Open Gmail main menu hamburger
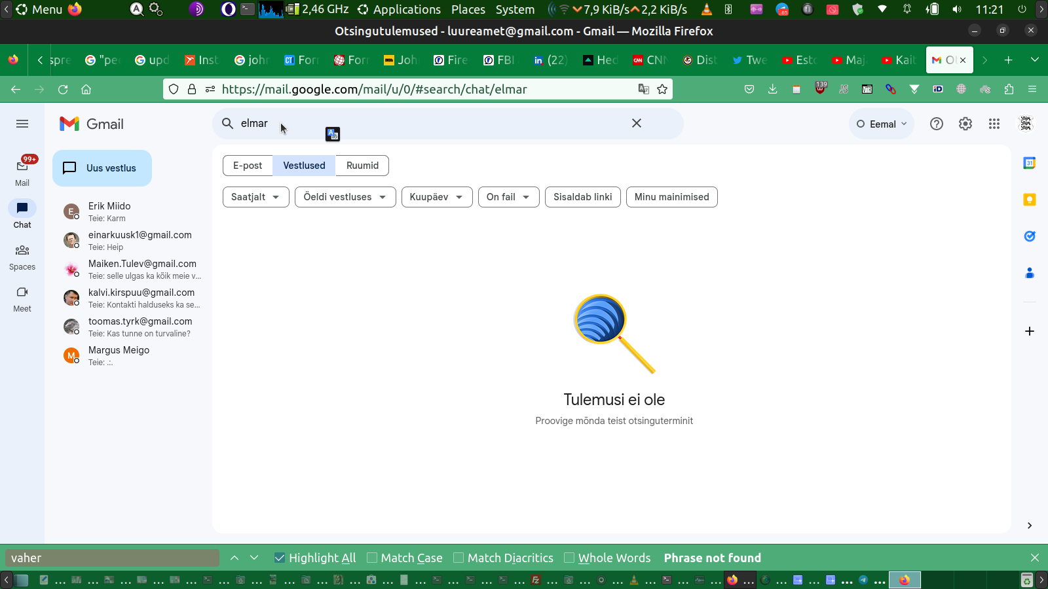Screen dimensions: 1048x589 pos(22,124)
